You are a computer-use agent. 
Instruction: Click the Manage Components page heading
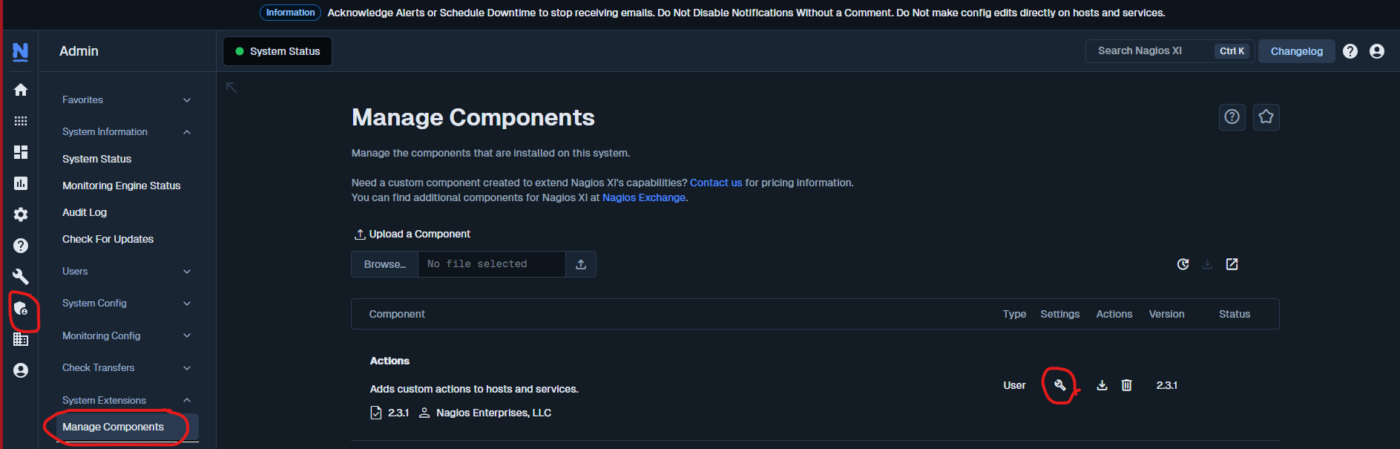click(x=473, y=117)
